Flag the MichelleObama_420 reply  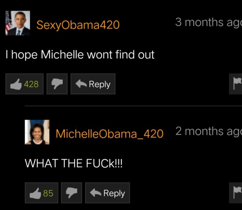coord(236,193)
